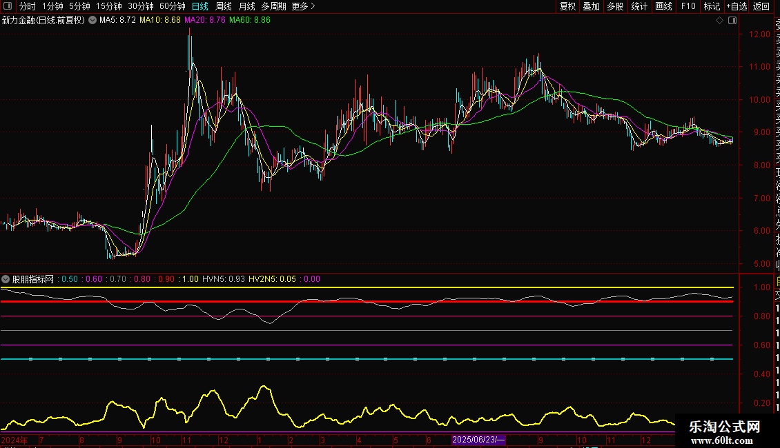The image size is (780, 448).
Task: Open the 多周期 multi-period view
Action: coord(273,6)
